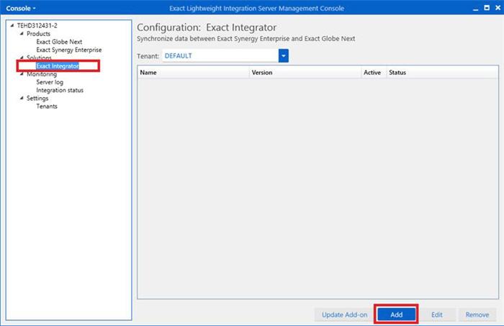Select the Monitoring tree item

pos(42,74)
